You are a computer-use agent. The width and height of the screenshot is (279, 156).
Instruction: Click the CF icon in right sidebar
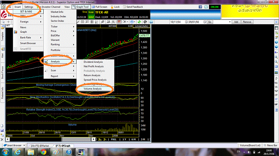click(x=276, y=99)
